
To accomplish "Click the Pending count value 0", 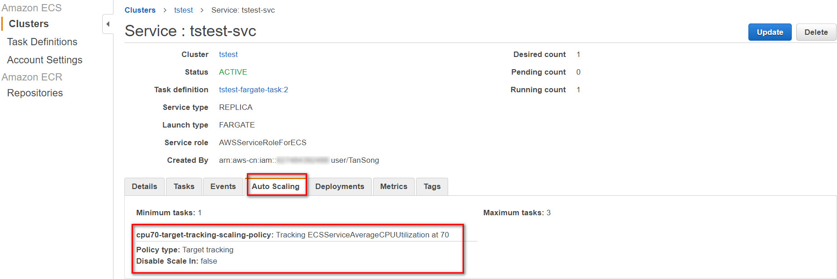I will (578, 72).
